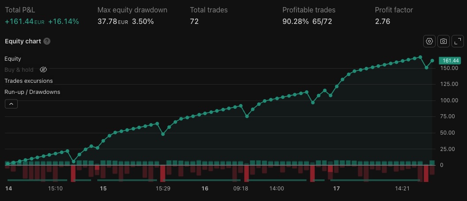Click the 15:29 time axis label
The height and width of the screenshot is (201, 467).
coord(163,188)
